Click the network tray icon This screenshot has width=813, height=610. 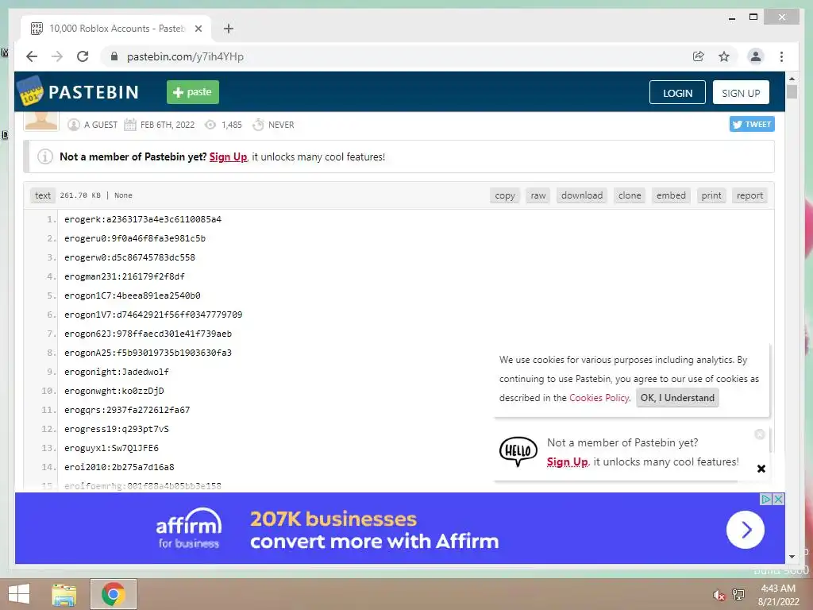click(738, 594)
